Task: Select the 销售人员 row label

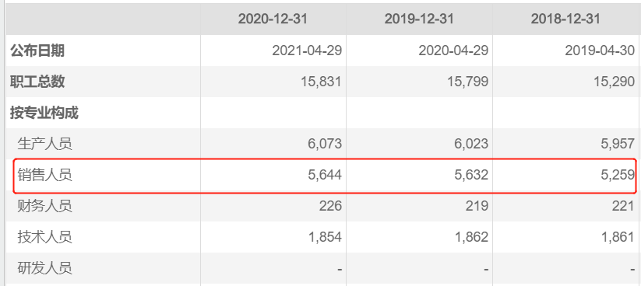Action: click(x=44, y=175)
